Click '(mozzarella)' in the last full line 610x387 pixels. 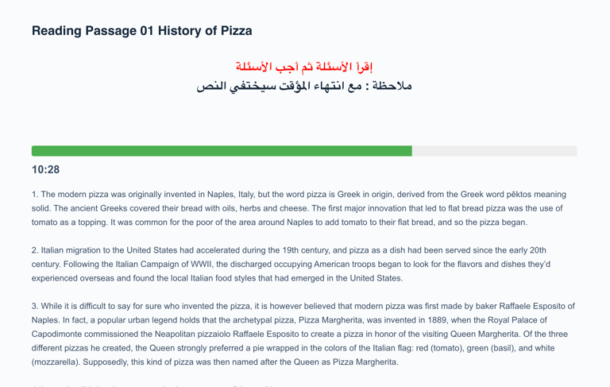click(56, 362)
